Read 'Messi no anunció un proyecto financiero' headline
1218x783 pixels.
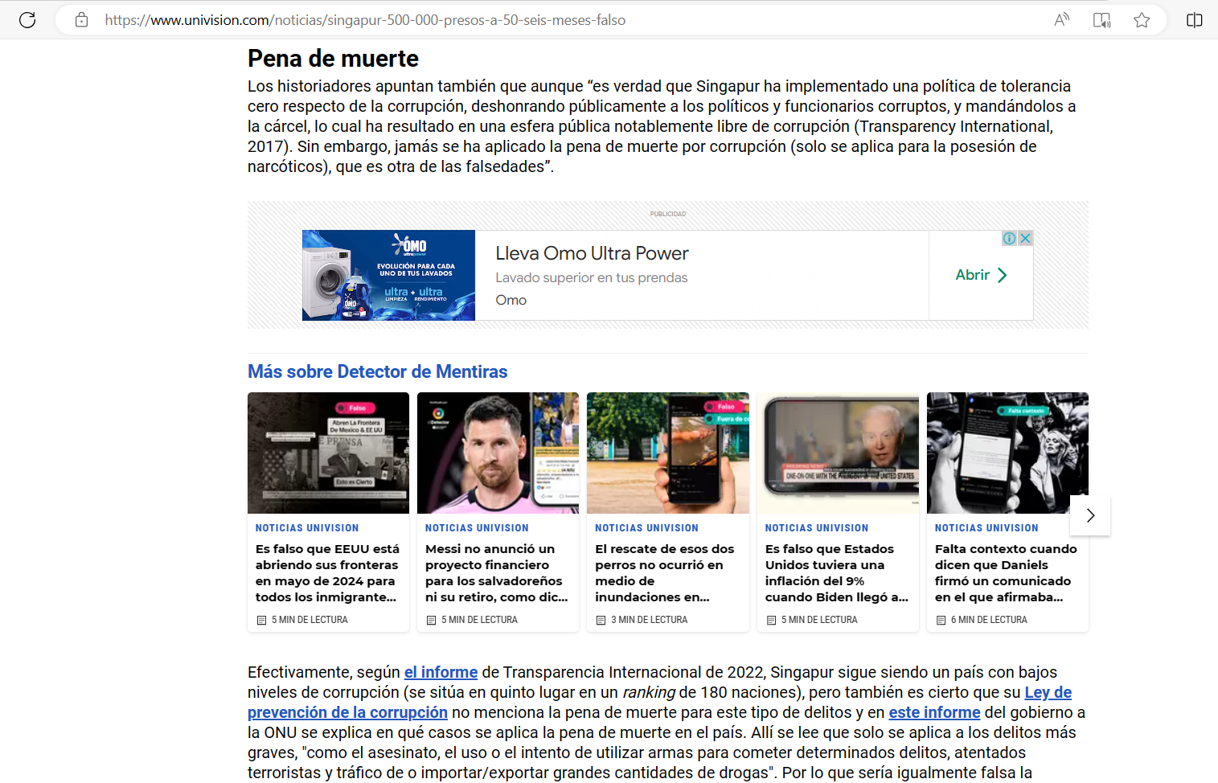[496, 573]
